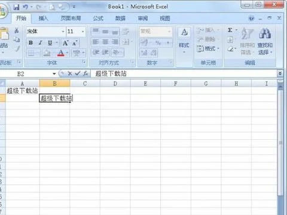Open the font name 宋体 dropdown arrow
The height and width of the screenshot is (215, 287).
coord(63,32)
